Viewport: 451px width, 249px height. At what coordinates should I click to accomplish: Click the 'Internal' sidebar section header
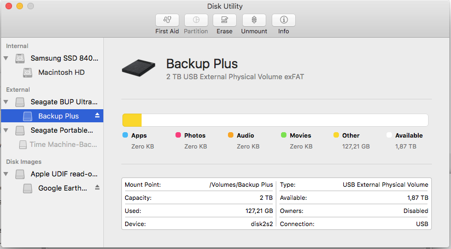17,46
